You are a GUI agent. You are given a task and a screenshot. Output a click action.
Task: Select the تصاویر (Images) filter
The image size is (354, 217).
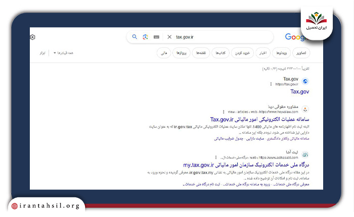301,53
